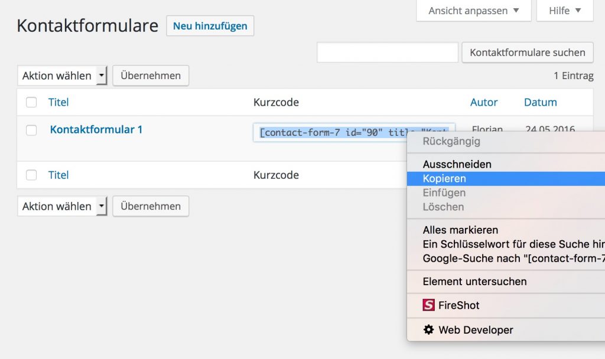Click the Neu hinzufügen button
The height and width of the screenshot is (359, 605).
210,25
